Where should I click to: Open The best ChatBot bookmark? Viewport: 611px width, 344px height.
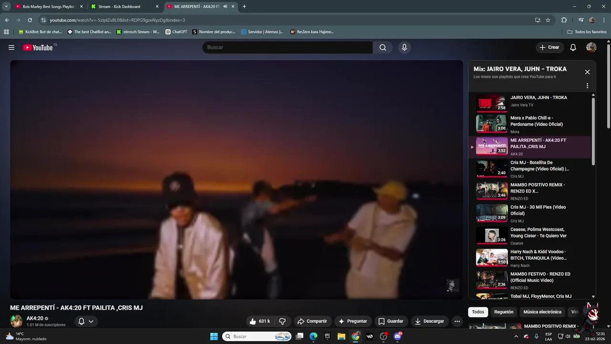(x=89, y=32)
